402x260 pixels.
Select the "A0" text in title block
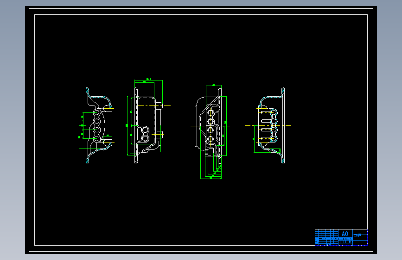345,234
